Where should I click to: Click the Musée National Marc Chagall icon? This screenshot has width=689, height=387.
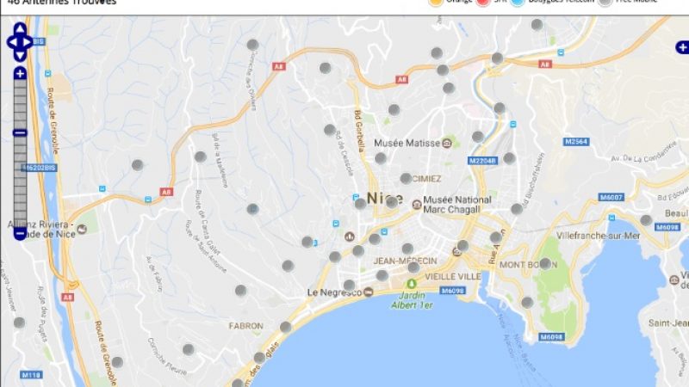coord(417,205)
